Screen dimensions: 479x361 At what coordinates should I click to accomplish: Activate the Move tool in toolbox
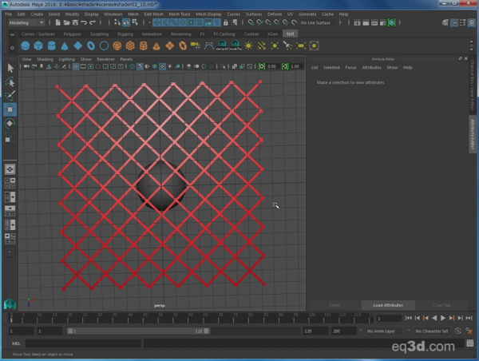click(x=10, y=109)
